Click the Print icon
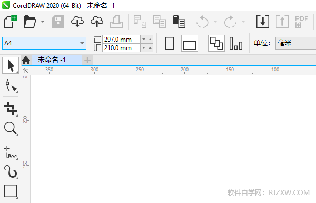 (x=116, y=22)
